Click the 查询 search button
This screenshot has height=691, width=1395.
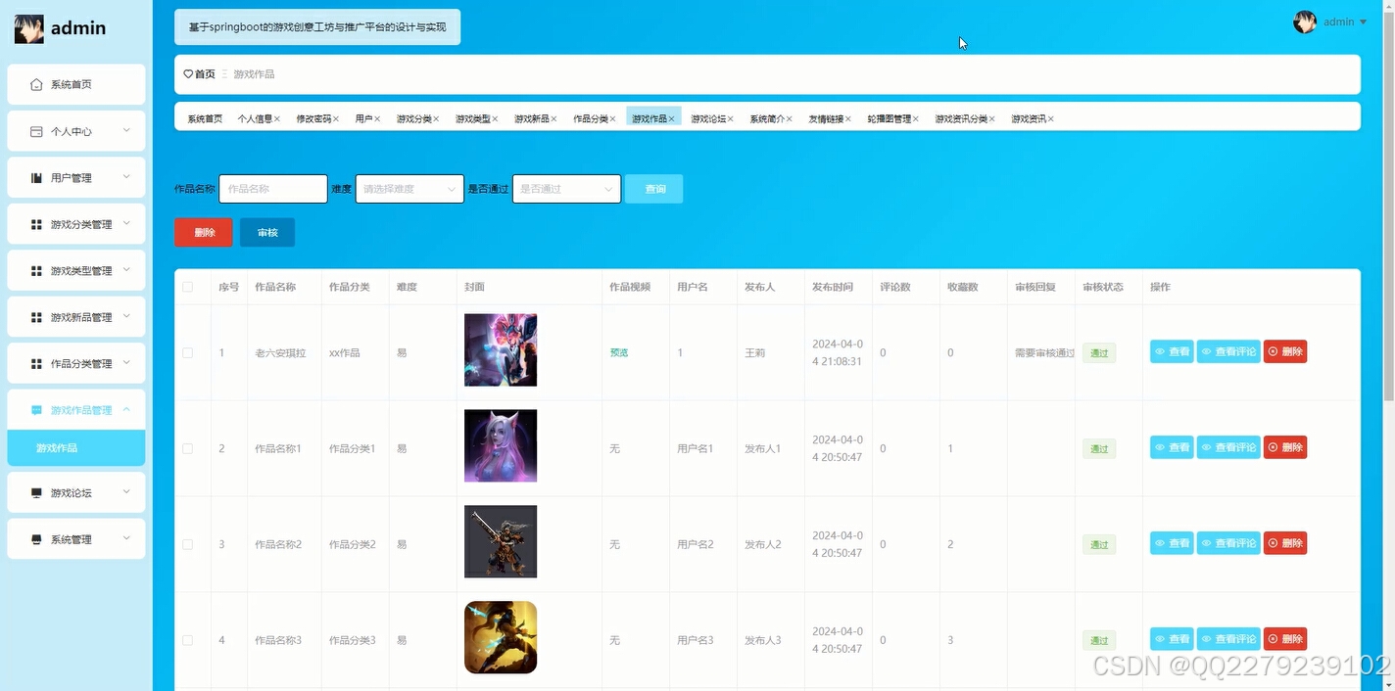pos(653,187)
